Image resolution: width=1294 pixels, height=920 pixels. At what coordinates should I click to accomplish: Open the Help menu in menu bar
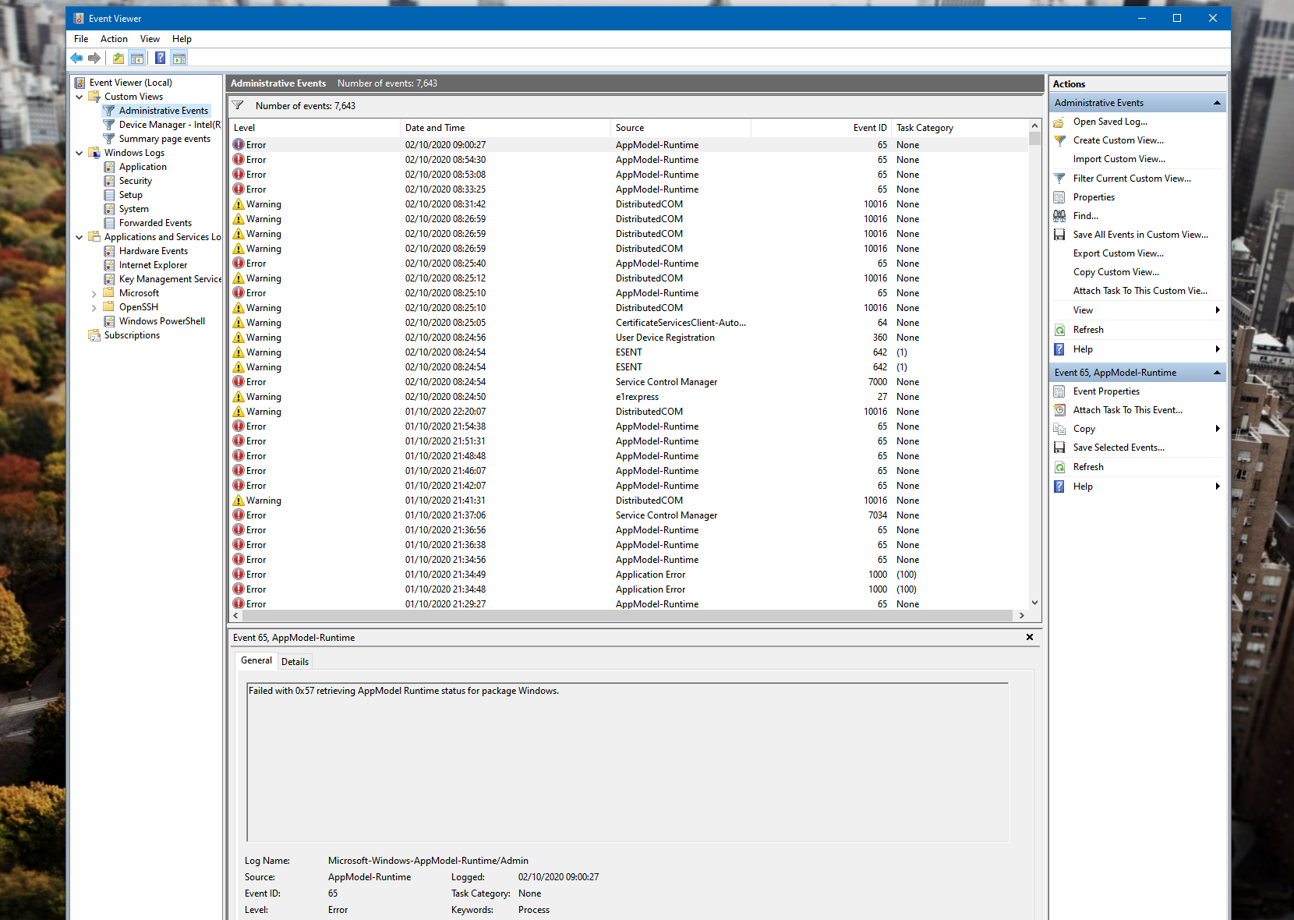pos(182,39)
